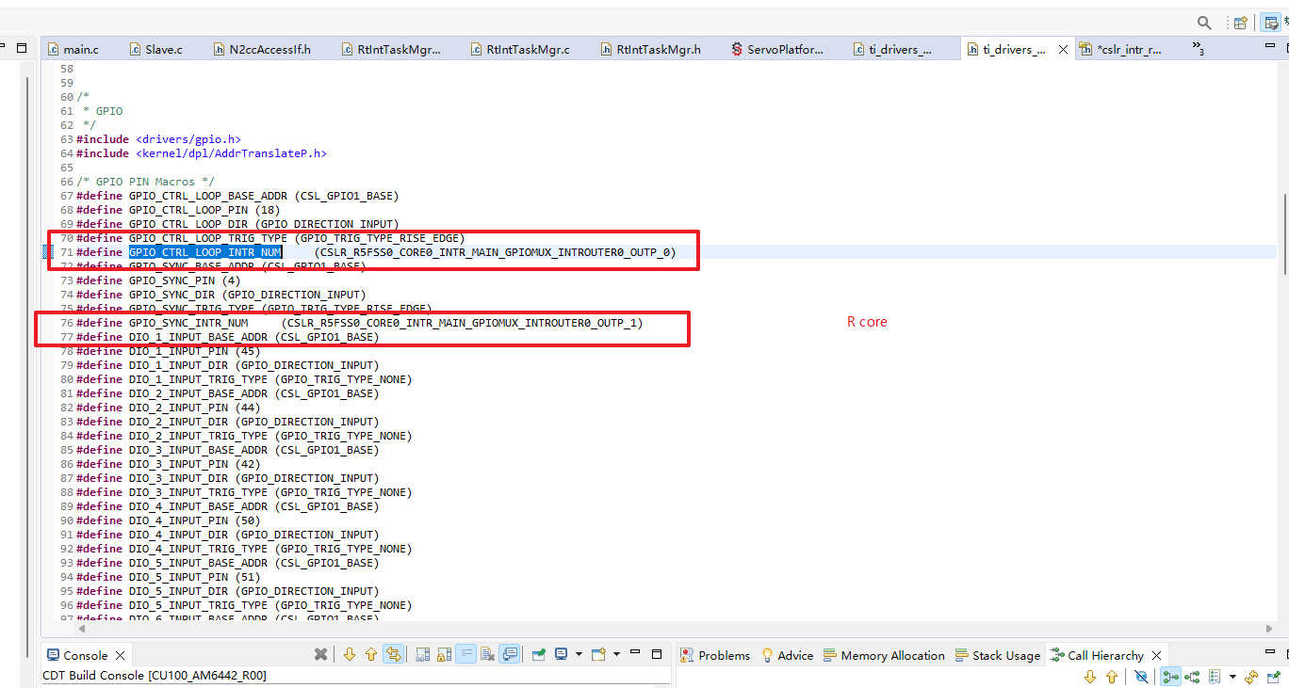The width and height of the screenshot is (1289, 688).
Task: Toggle Hide Variables in Call Hierarchy toolbar
Action: click(x=1141, y=677)
